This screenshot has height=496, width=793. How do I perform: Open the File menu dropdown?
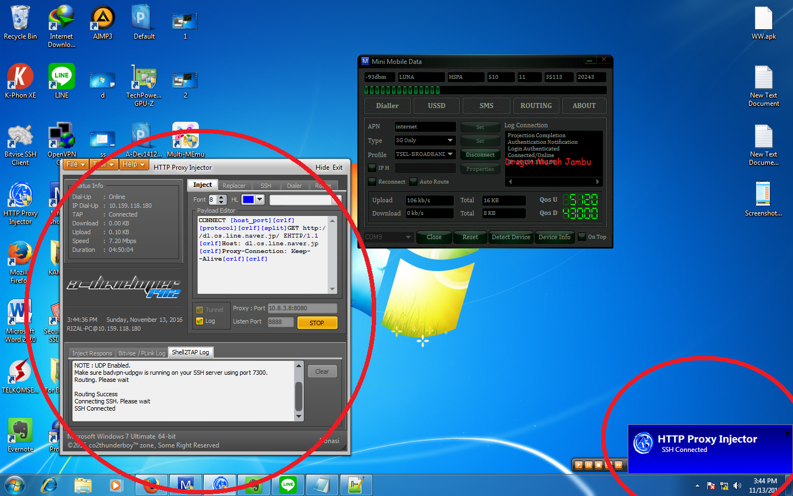75,164
